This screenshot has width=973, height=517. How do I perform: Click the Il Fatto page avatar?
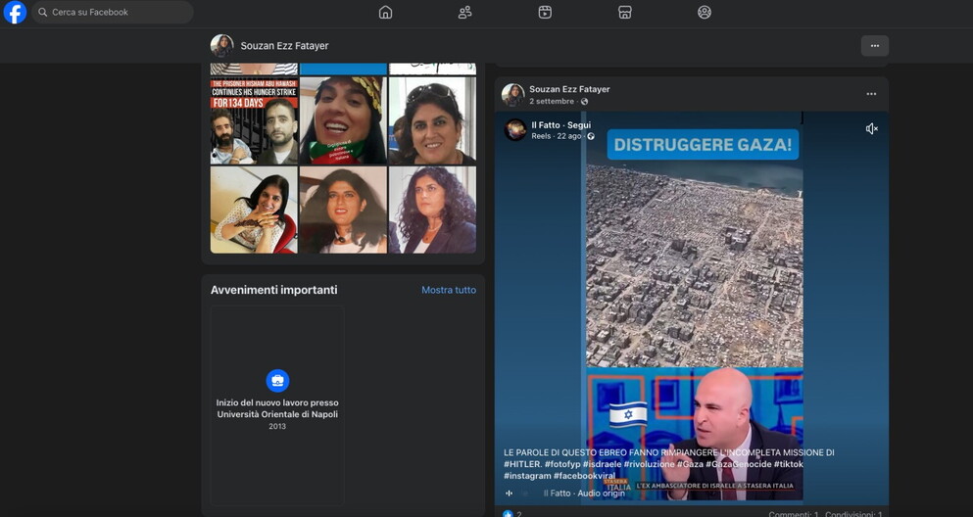(x=515, y=130)
